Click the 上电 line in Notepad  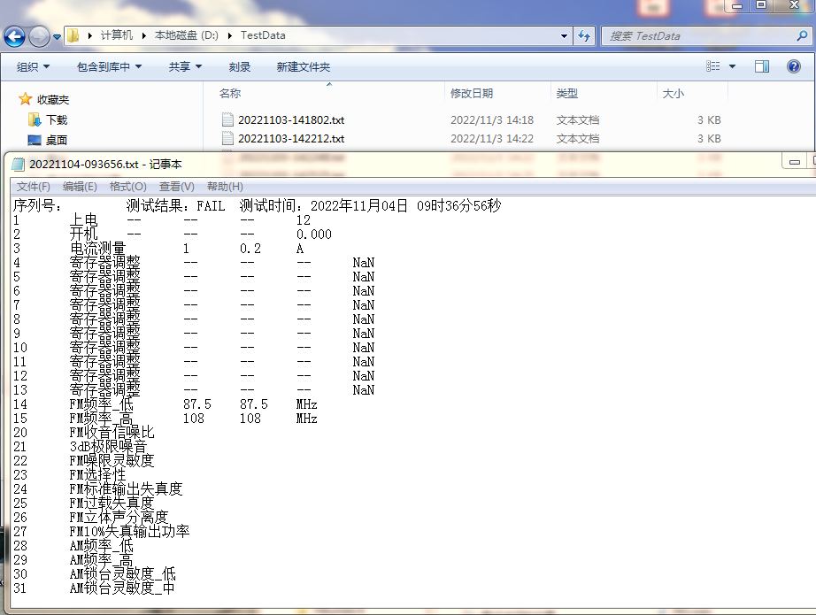pos(83,220)
